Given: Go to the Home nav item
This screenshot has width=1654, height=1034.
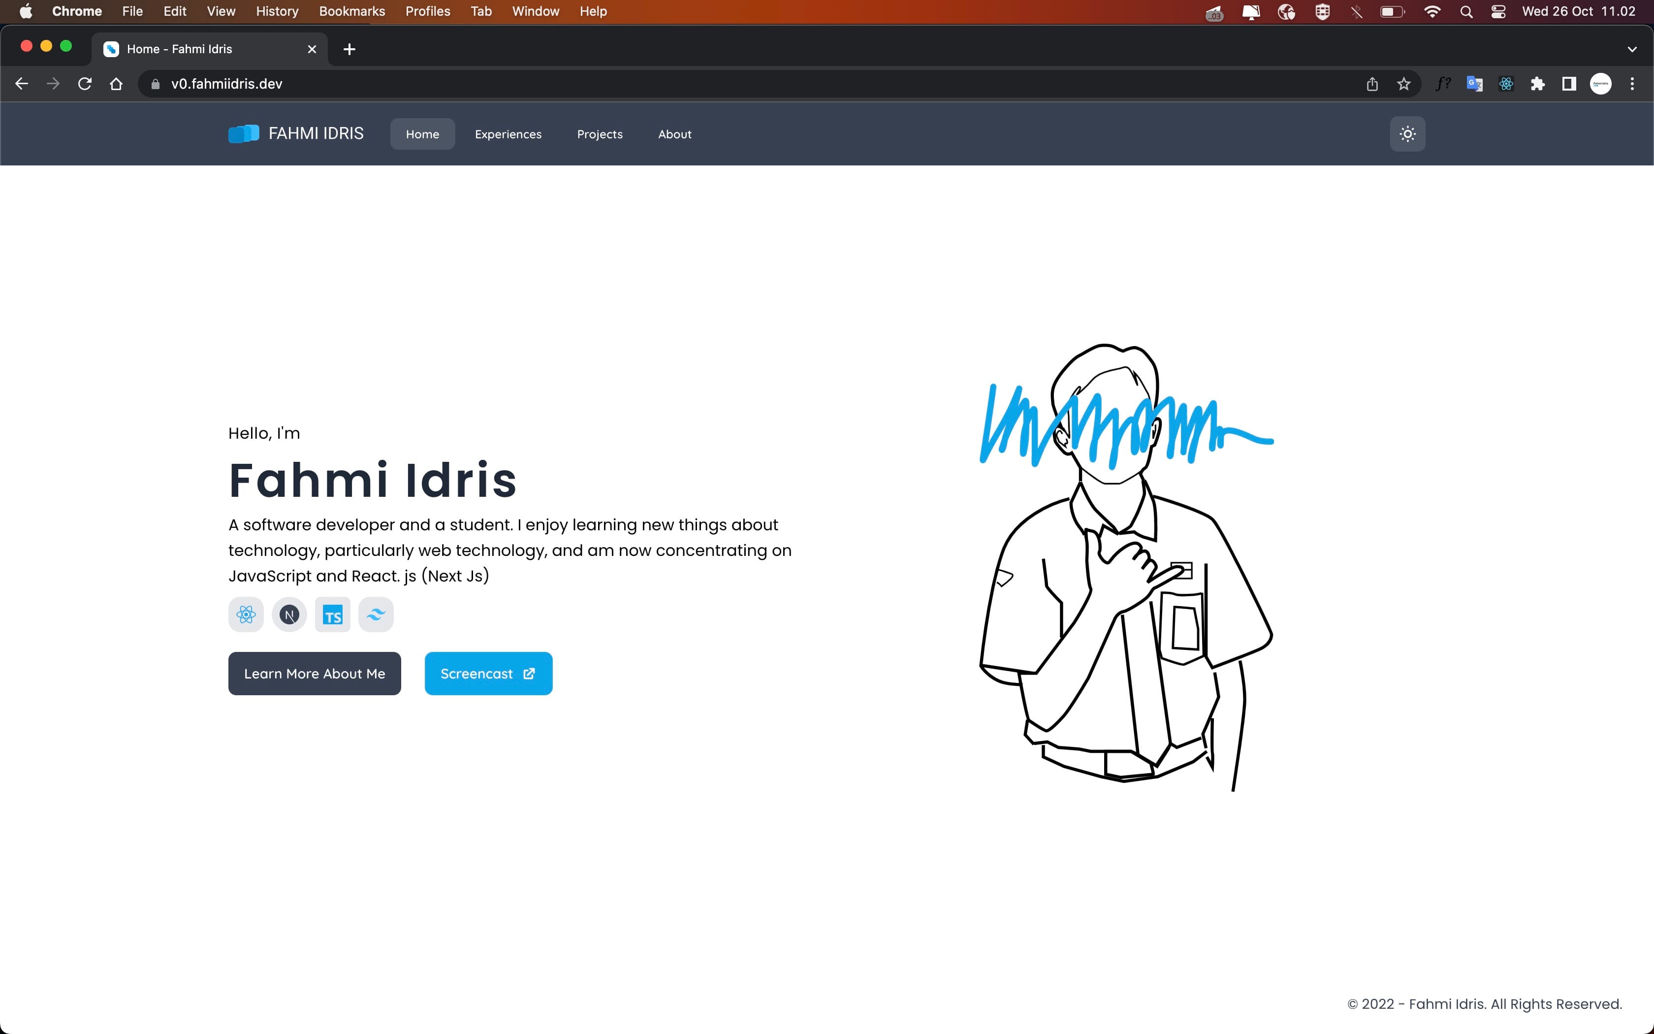Looking at the screenshot, I should tap(422, 134).
